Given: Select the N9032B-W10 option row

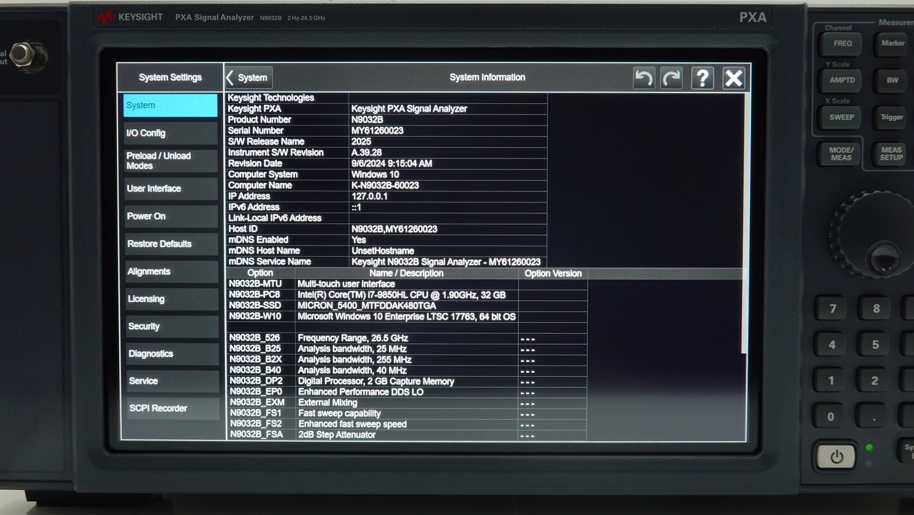Looking at the screenshot, I should [407, 317].
